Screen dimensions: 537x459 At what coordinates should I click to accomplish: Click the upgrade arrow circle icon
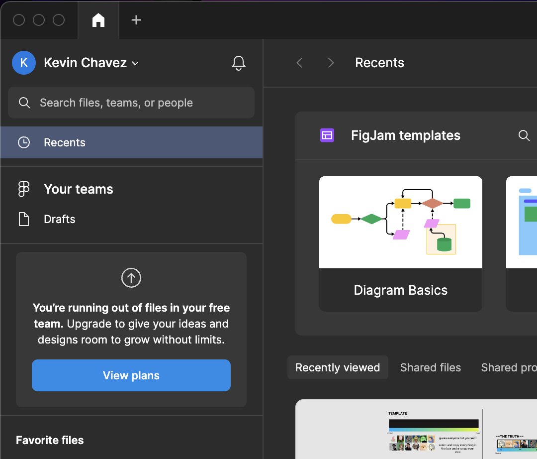(131, 278)
